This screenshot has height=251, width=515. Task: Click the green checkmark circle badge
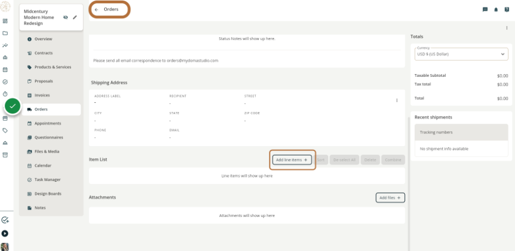point(13,106)
